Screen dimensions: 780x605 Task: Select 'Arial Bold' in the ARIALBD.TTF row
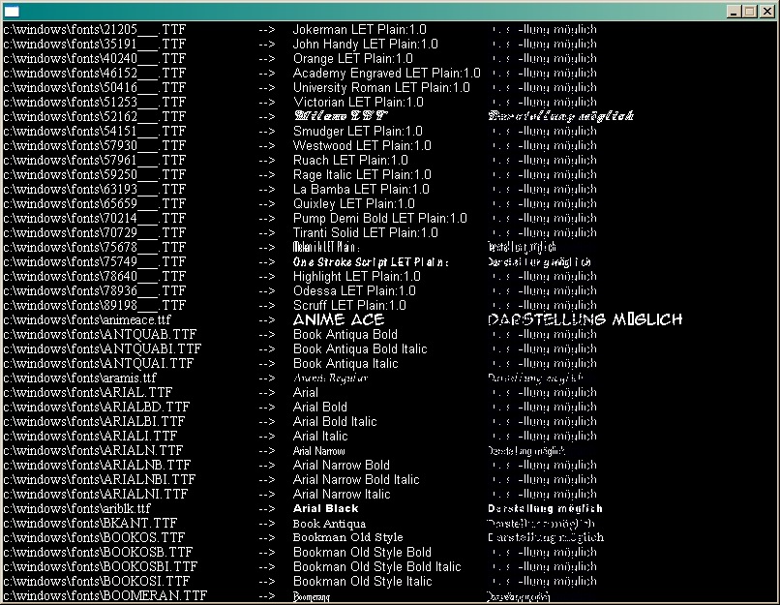coord(320,407)
